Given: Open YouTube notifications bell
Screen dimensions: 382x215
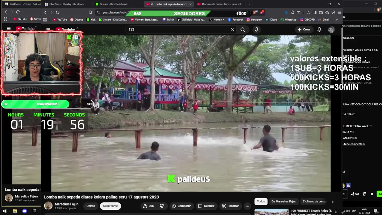Looking at the screenshot, I should click(x=319, y=30).
